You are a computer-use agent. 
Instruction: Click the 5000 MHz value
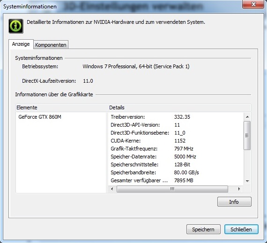point(185,157)
